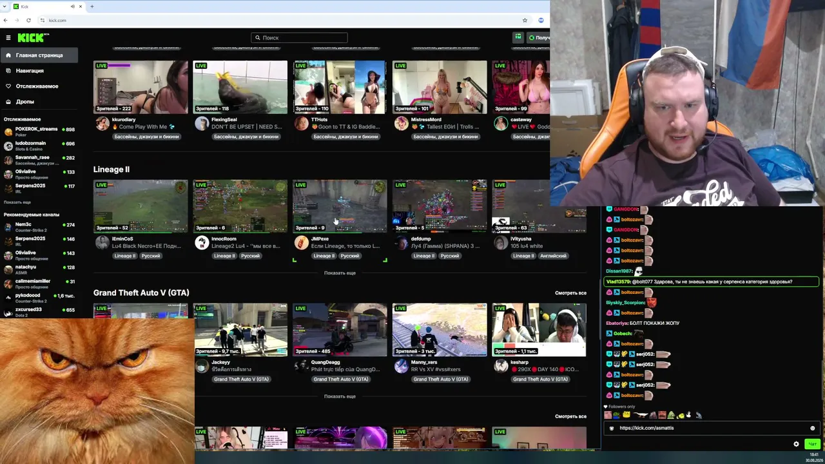This screenshot has height=464, width=825.
Task: Click FlexingSeal channel avatar
Action: click(202, 123)
